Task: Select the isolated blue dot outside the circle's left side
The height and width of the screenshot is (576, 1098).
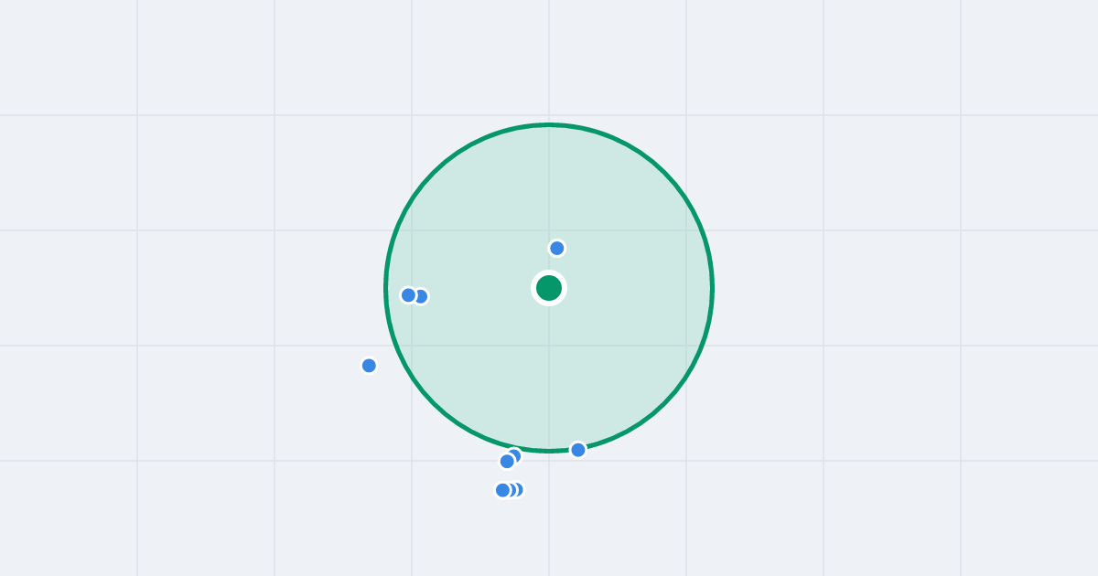Action: [x=369, y=366]
